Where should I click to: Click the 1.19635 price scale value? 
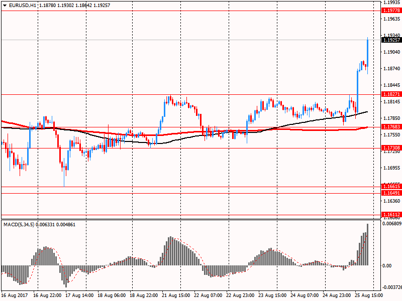(x=392, y=19)
